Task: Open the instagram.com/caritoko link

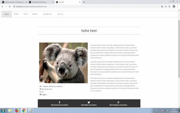Action: (118, 105)
